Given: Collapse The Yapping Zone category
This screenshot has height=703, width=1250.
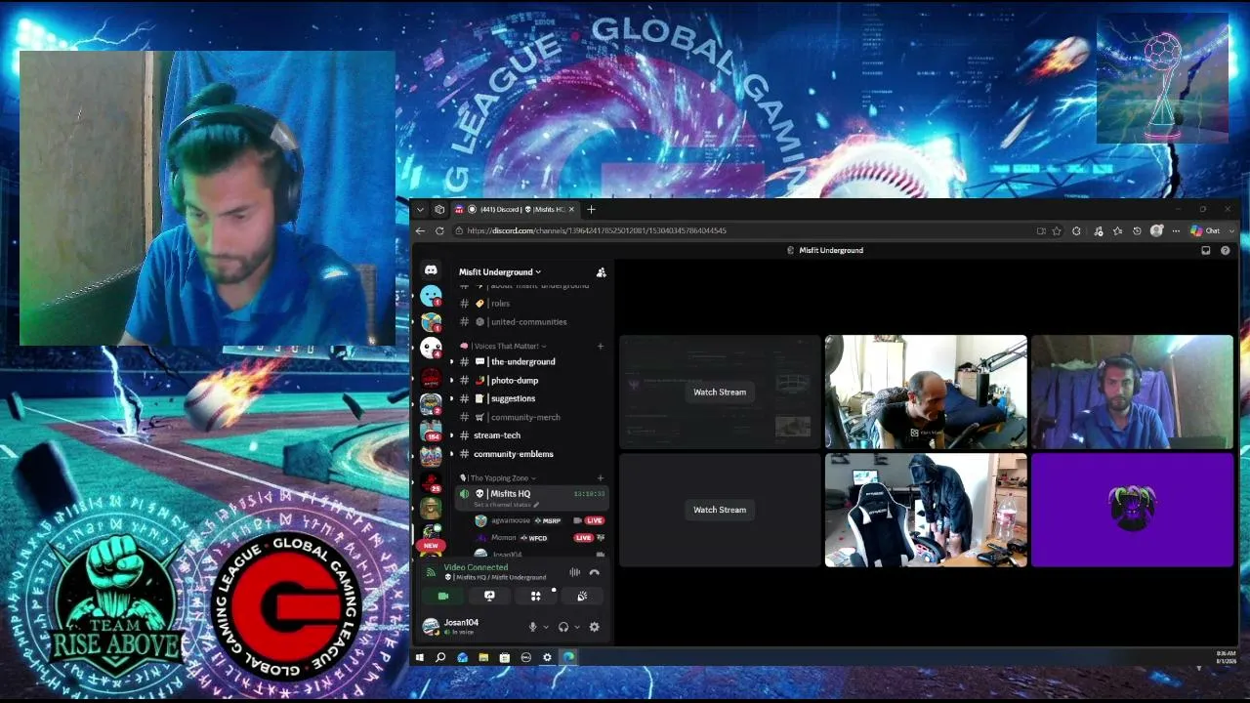Looking at the screenshot, I should [x=498, y=478].
